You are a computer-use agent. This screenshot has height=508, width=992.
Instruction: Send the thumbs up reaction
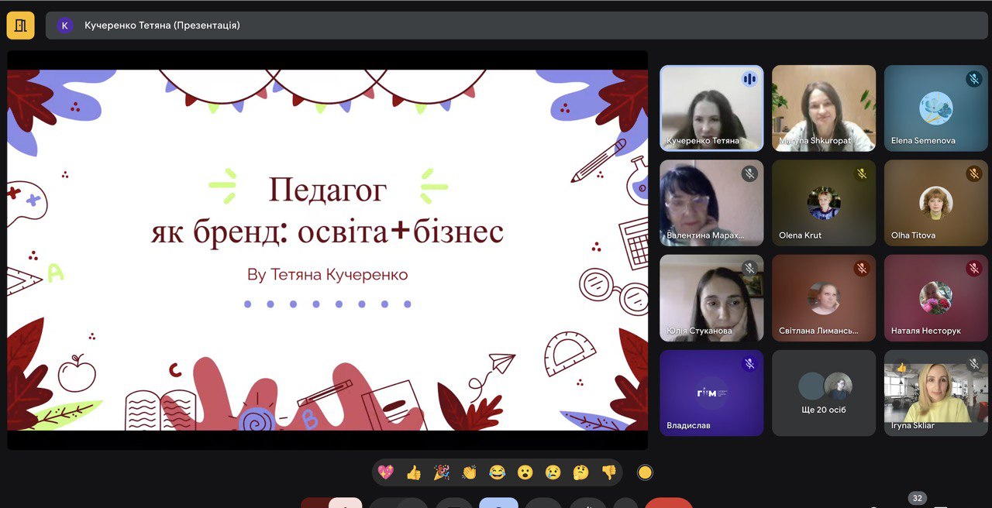[414, 472]
